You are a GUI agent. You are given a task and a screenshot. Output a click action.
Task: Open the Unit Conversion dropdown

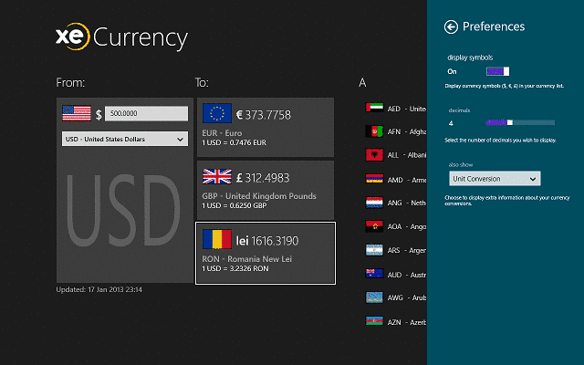(x=495, y=179)
